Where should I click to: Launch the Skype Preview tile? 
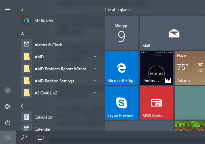pyautogui.click(x=122, y=103)
